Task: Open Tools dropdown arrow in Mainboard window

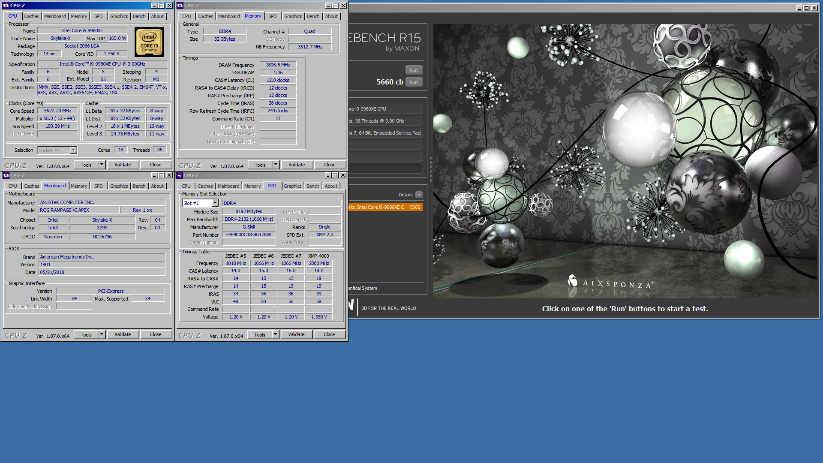Action: (x=102, y=334)
